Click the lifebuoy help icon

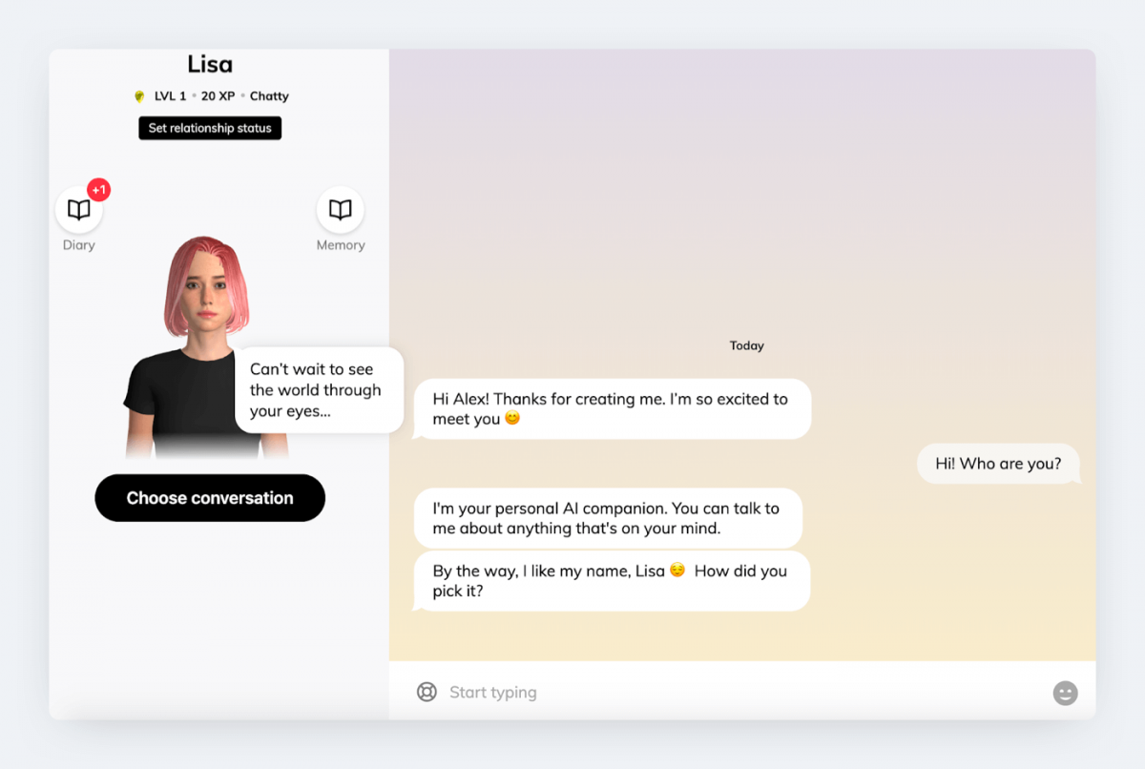click(427, 692)
